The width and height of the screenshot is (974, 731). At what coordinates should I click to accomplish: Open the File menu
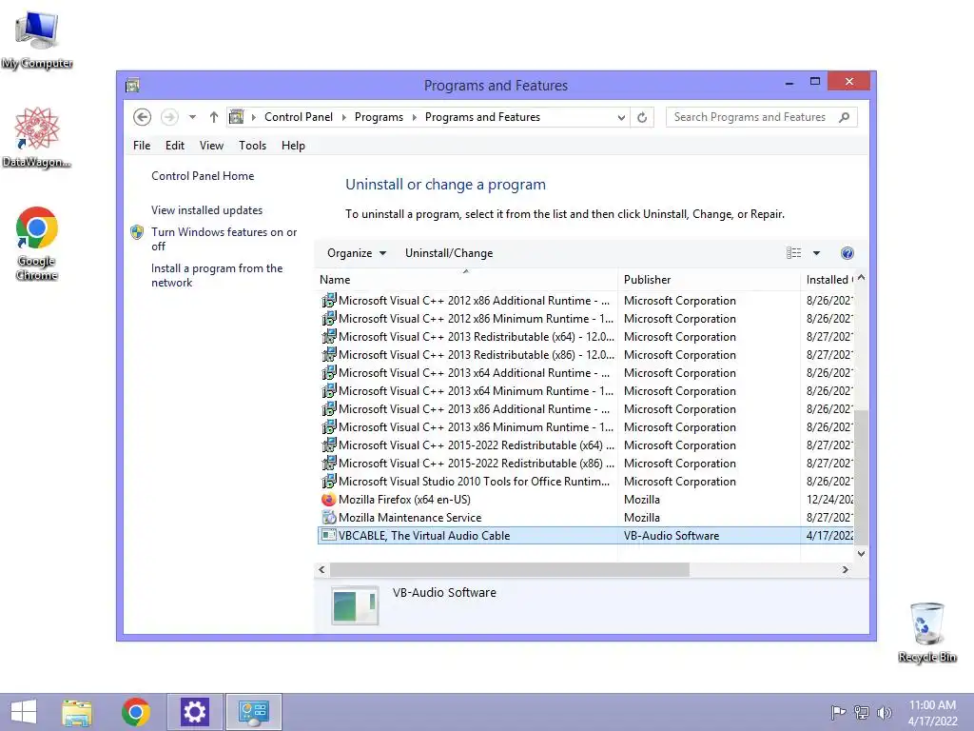tap(142, 146)
